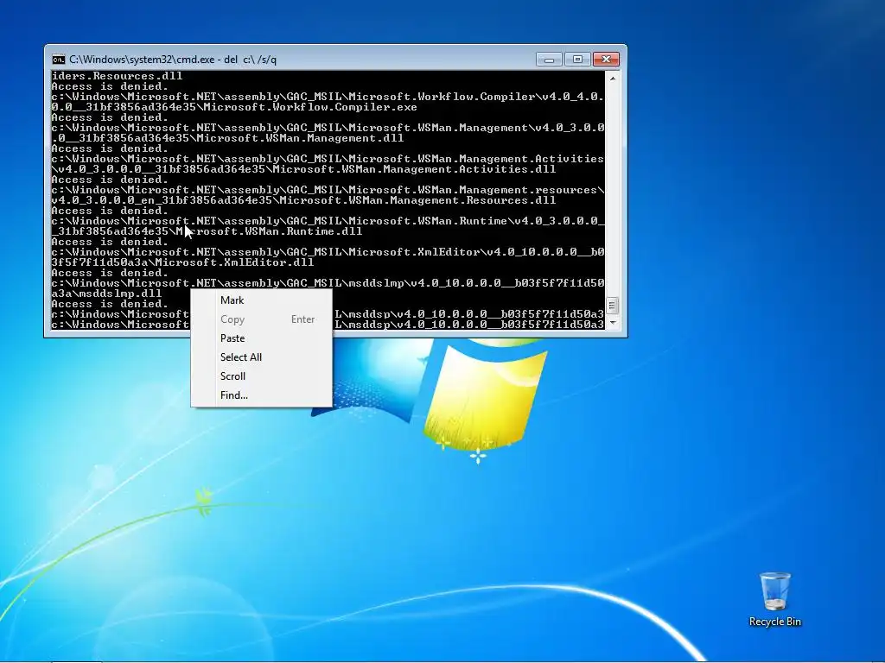This screenshot has width=885, height=663.
Task: Click the line ending 'Microsoft.Workflow.Compiler.exe'
Action: [x=234, y=107]
